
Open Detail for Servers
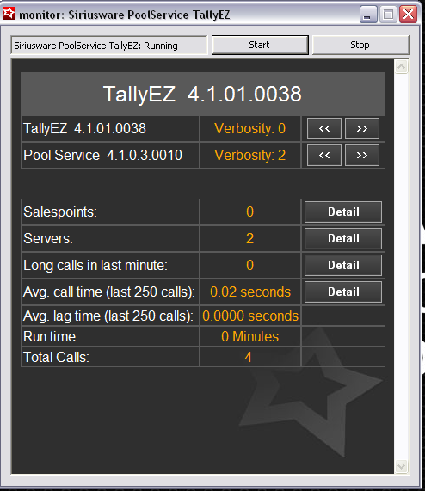(x=343, y=238)
